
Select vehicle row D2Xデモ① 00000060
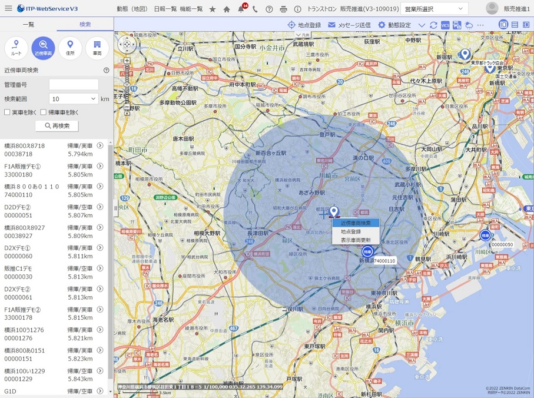54,252
